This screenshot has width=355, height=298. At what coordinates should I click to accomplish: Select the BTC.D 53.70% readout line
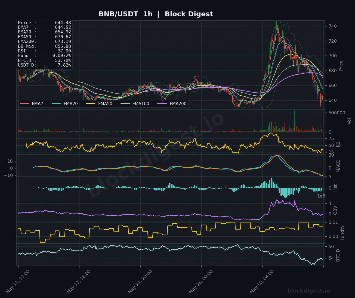[x=44, y=61]
